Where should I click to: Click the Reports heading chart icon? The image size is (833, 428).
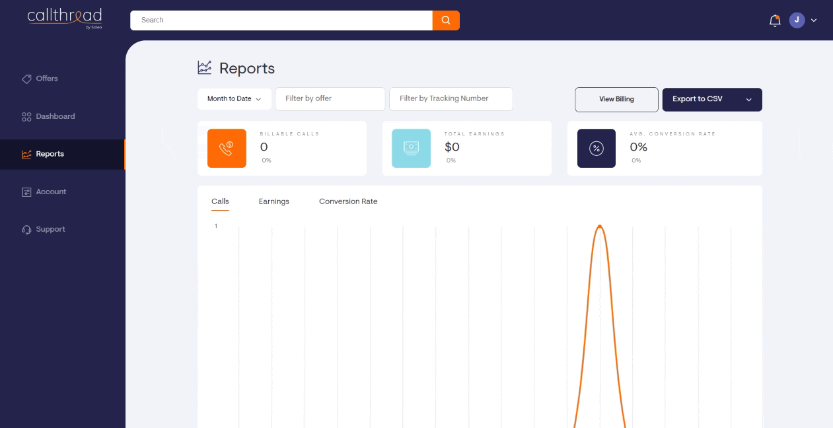click(x=205, y=67)
